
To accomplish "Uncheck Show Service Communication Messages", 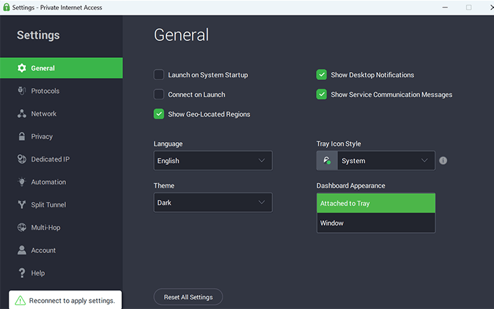I will (321, 94).
